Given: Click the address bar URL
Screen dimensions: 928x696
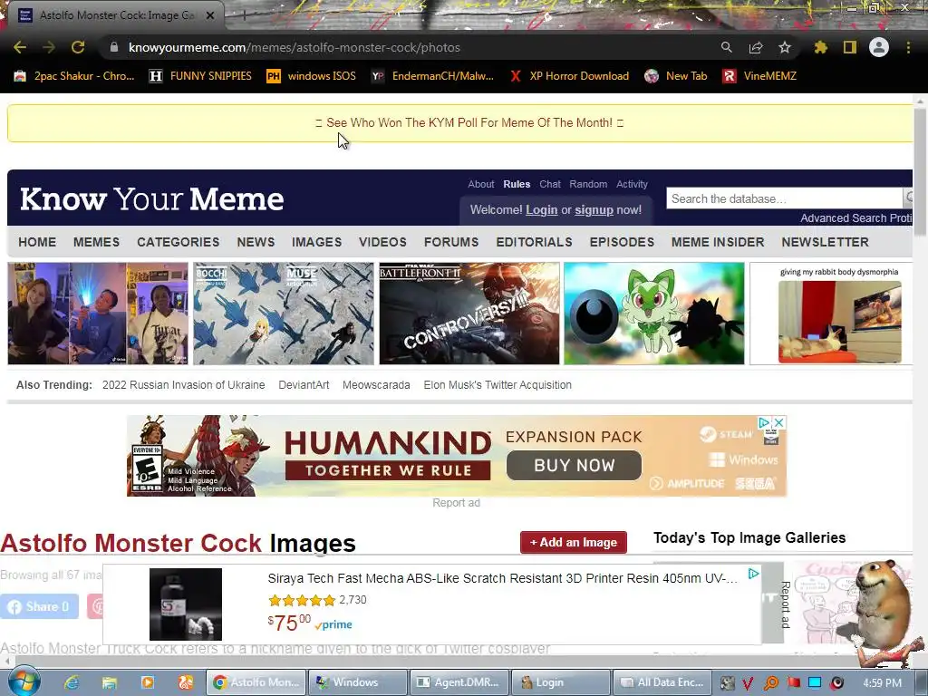Looking at the screenshot, I should tap(295, 47).
